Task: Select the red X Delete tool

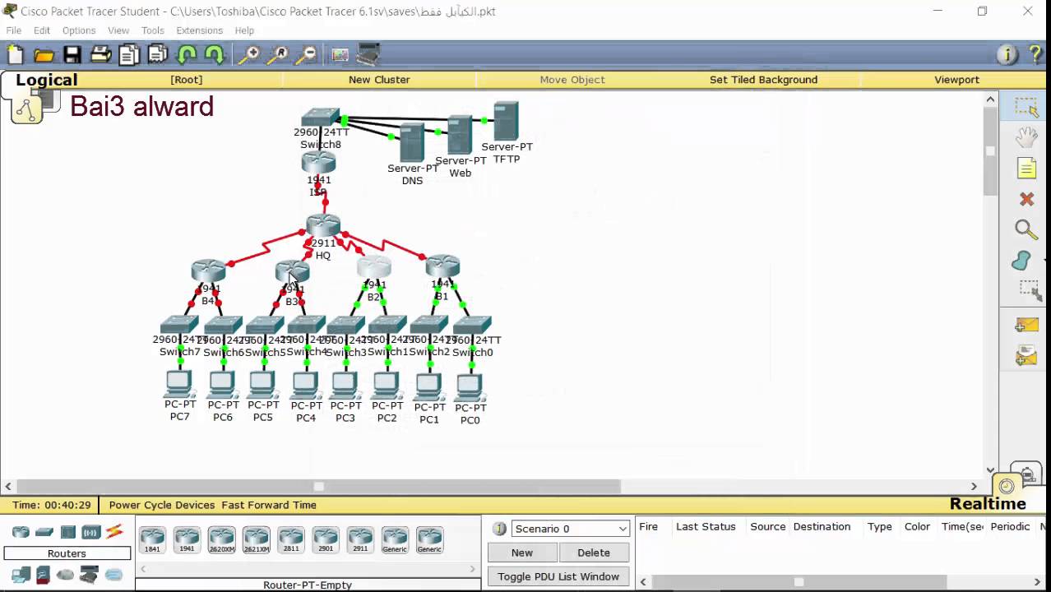Action: (x=1026, y=199)
